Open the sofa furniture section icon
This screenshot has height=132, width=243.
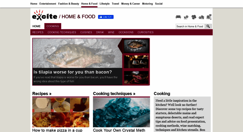pyautogui.click(x=178, y=17)
